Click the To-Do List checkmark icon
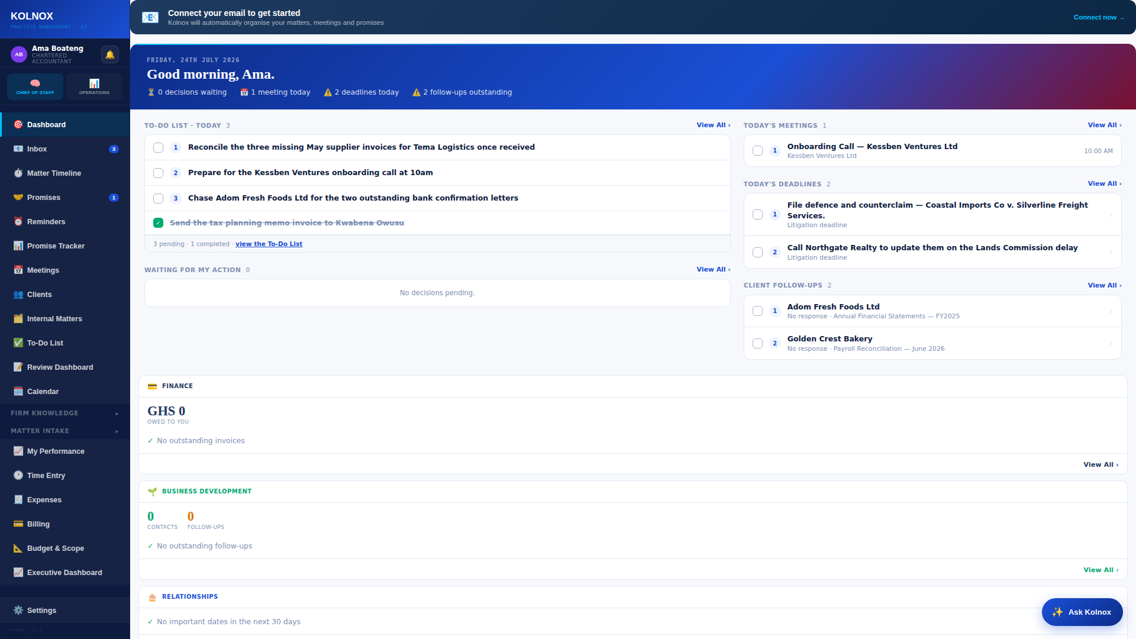 coord(18,343)
